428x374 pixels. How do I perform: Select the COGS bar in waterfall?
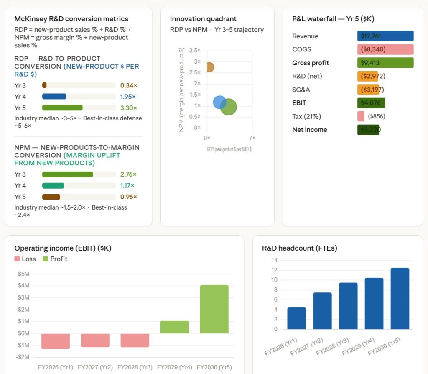pyautogui.click(x=385, y=49)
